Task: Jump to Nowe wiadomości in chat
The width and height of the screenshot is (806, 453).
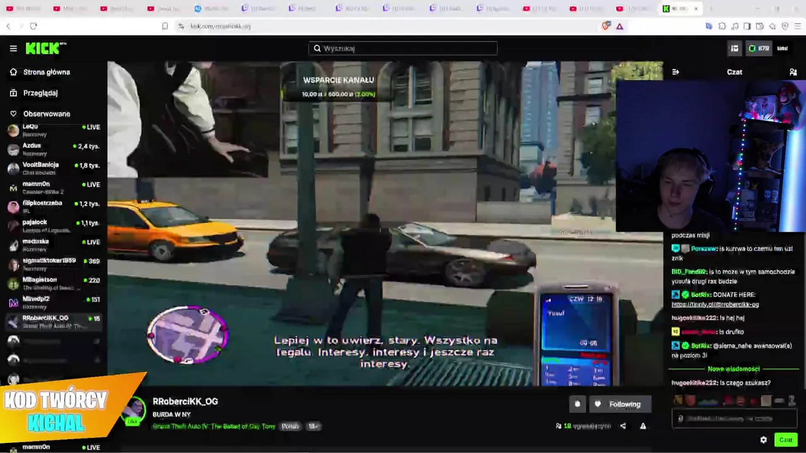Action: pyautogui.click(x=734, y=369)
